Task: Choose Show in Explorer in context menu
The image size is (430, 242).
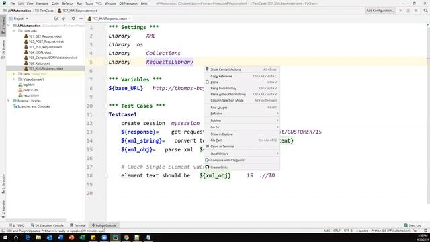Action: (242, 134)
